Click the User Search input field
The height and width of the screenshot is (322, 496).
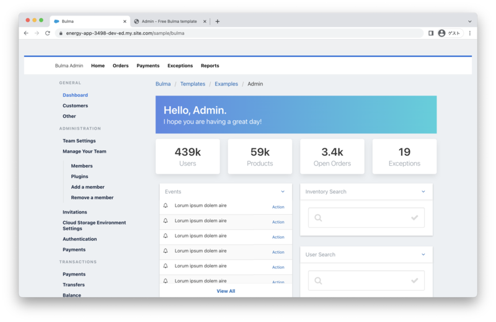click(x=366, y=280)
